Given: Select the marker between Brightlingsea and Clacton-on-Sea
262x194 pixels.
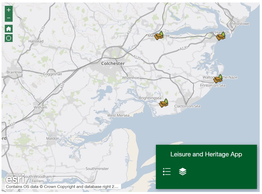Looking at the screenshot, I should click(163, 104).
